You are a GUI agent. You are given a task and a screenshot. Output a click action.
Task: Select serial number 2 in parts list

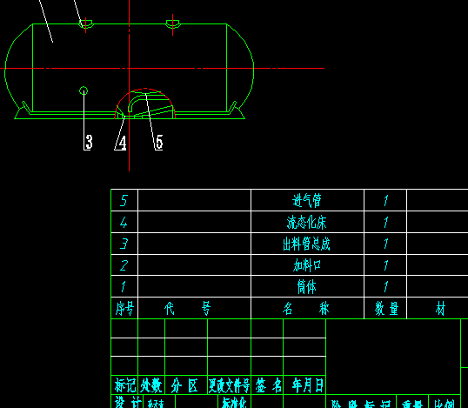[124, 265]
